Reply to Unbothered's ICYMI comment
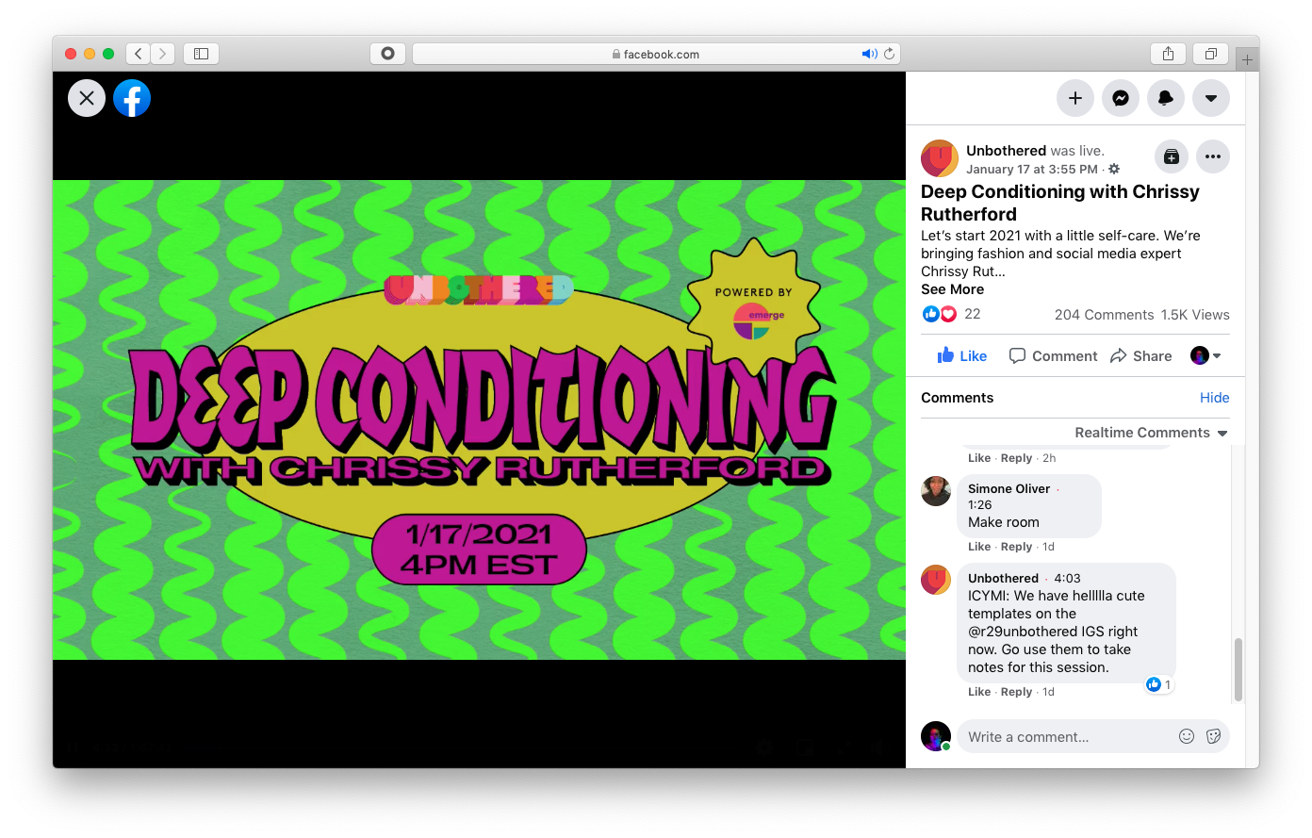Viewport: 1312px width, 838px height. click(x=1016, y=692)
